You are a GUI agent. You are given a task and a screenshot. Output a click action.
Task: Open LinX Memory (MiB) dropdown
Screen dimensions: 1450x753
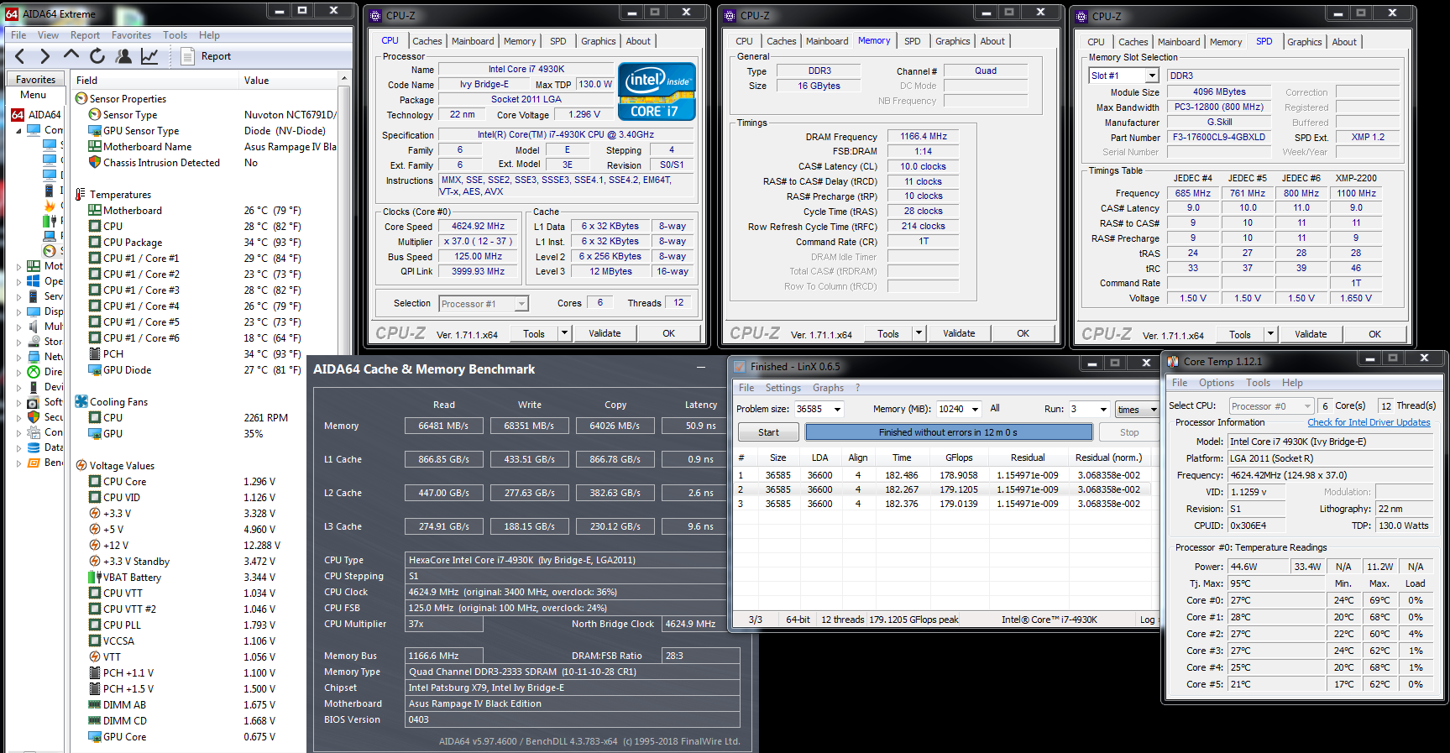pos(975,410)
